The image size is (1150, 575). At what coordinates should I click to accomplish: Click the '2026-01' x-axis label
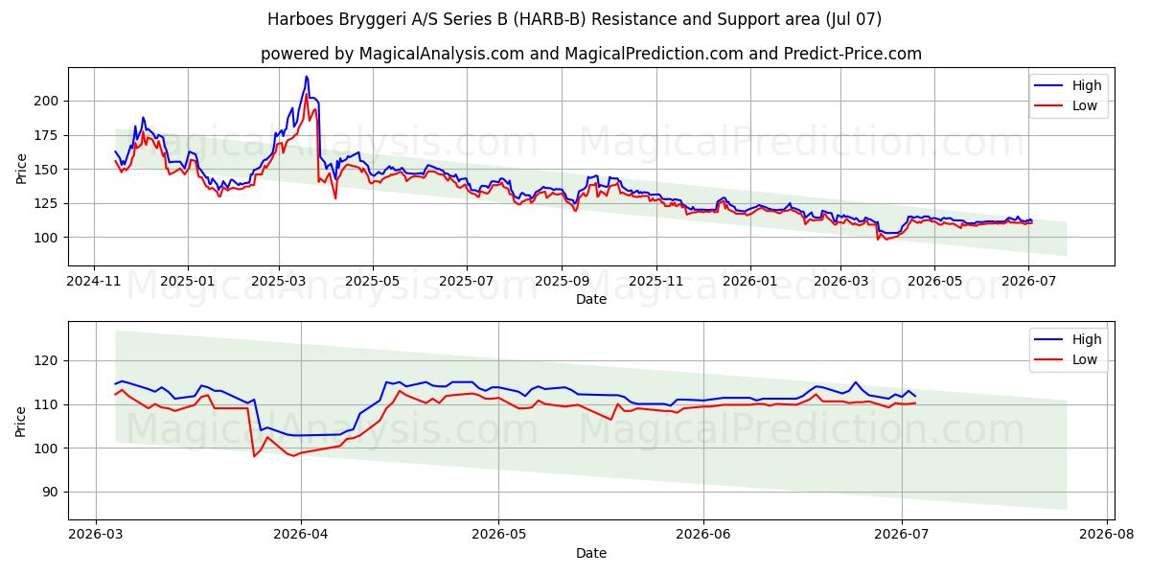coord(749,282)
